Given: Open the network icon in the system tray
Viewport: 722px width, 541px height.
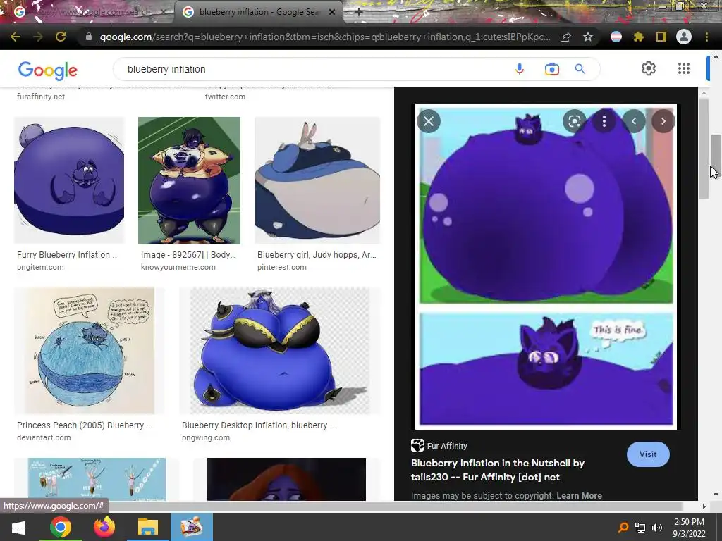Looking at the screenshot, I should click(640, 528).
